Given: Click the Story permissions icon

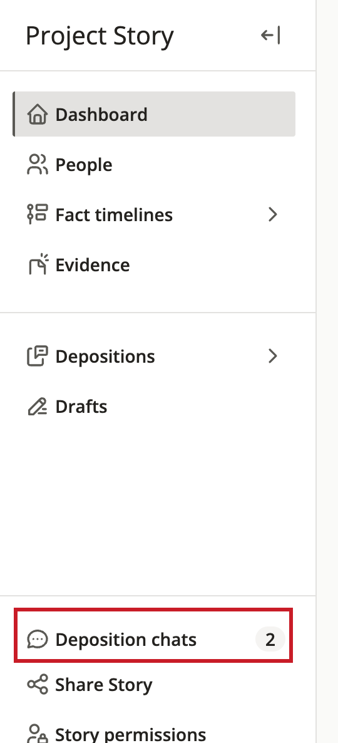Looking at the screenshot, I should 38,733.
